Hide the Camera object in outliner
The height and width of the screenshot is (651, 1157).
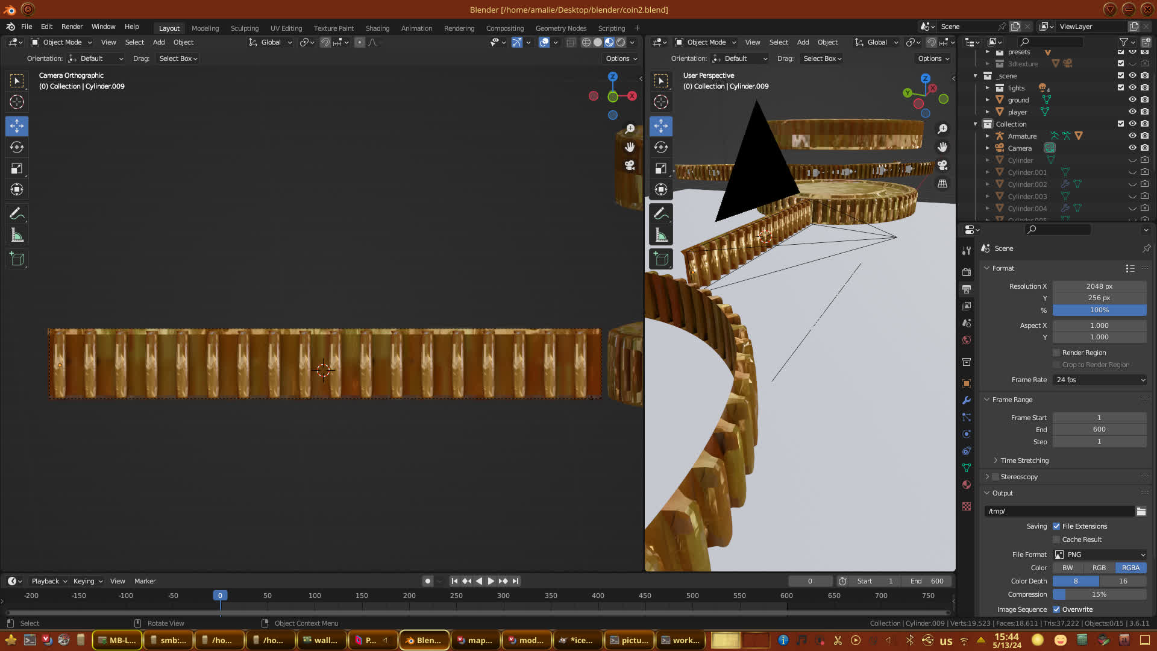click(x=1132, y=148)
